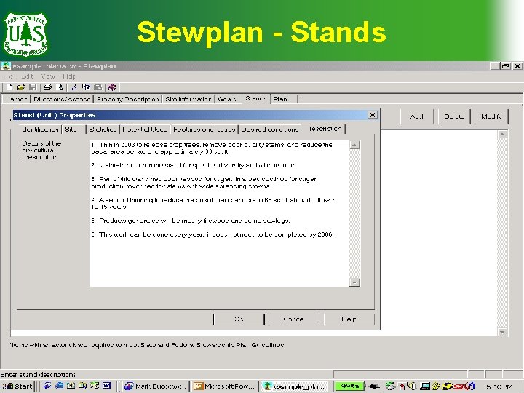Click the stands list scroll-up arrow
Image resolution: width=524 pixels, height=393 pixels.
tap(502, 135)
